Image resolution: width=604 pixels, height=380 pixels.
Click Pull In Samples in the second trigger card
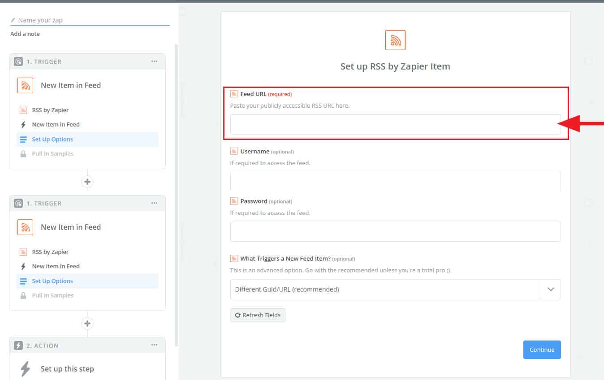52,296
